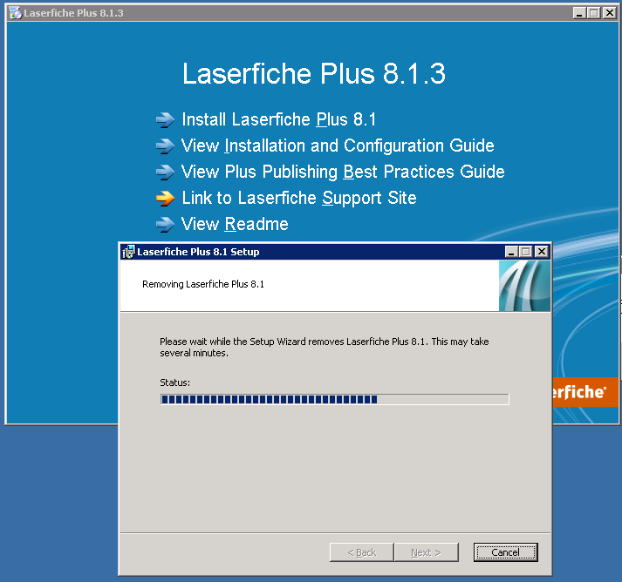
Task: Open View Plus Publishing Best Practices Guide
Action: pyautogui.click(x=343, y=172)
